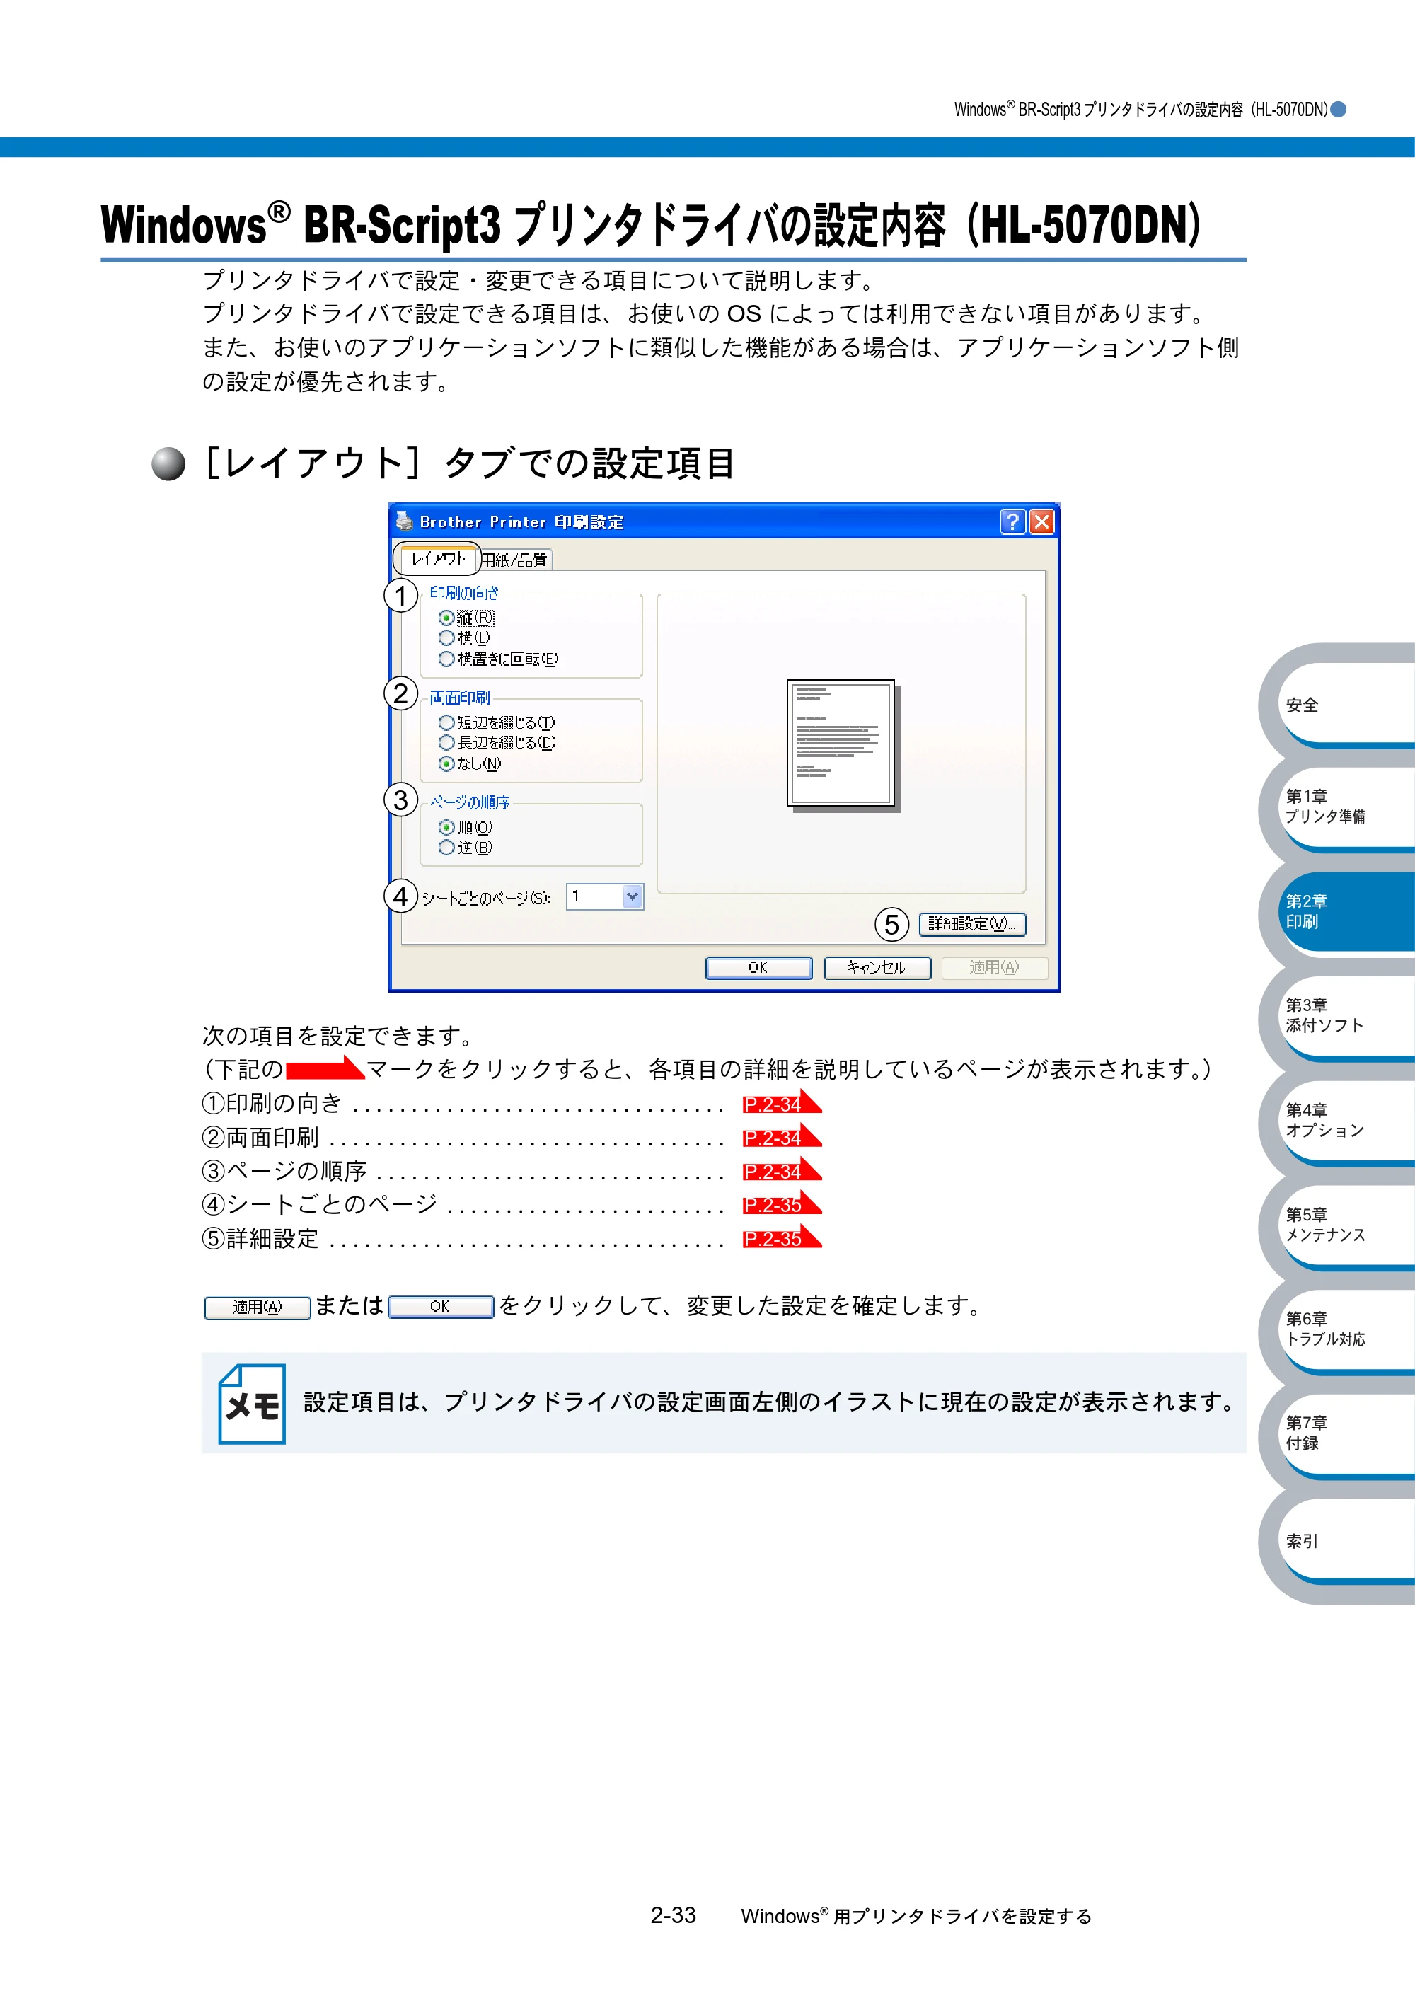1415x2003 pixels.
Task: Switch to the 用紙/品質 tab
Action: click(x=516, y=560)
